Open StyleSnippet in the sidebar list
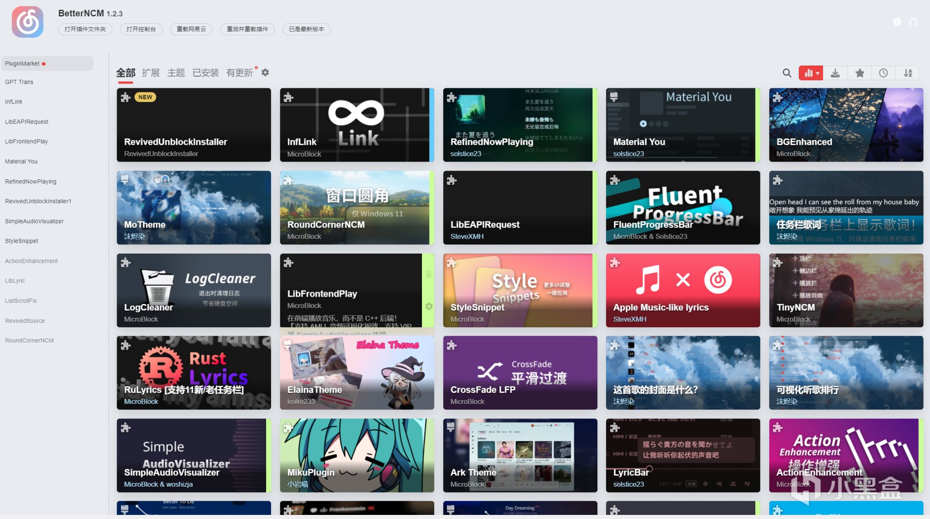 [x=21, y=241]
